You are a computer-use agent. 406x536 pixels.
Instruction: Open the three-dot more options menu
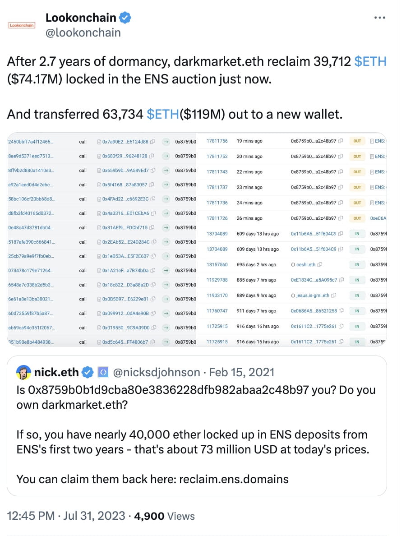(380, 18)
